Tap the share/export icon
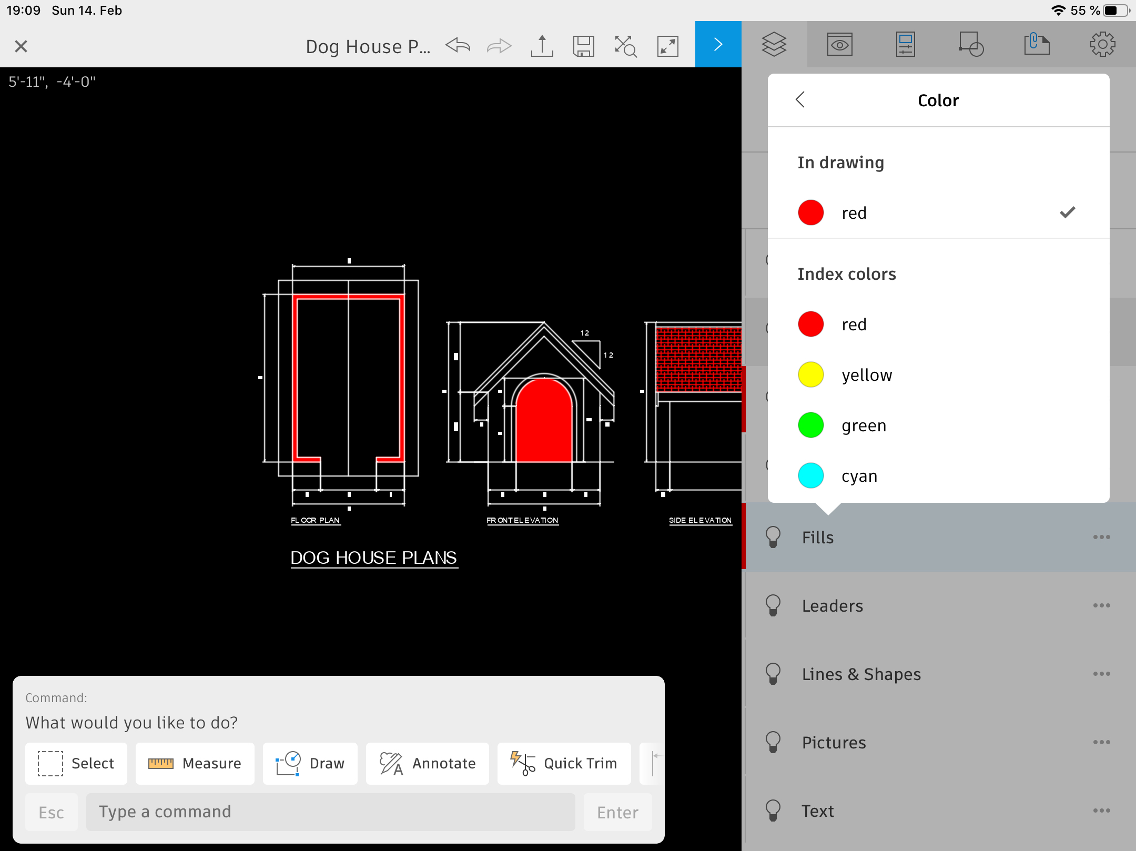This screenshot has height=851, width=1136. click(542, 46)
